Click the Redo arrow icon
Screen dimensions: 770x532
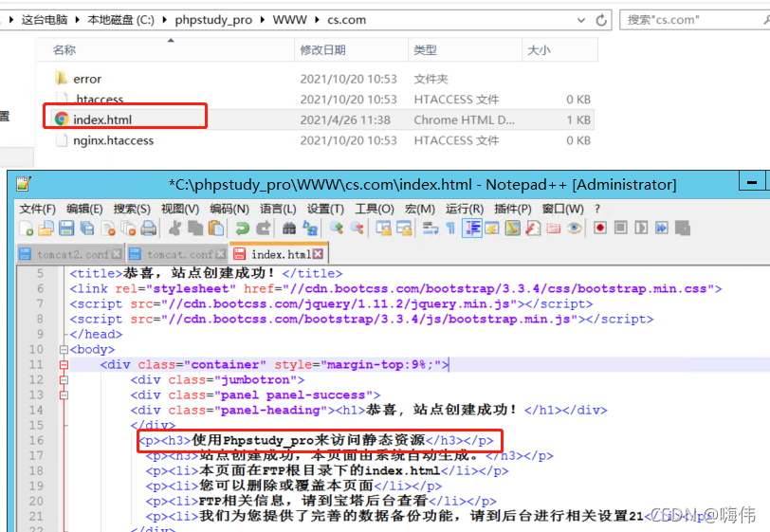[x=264, y=228]
